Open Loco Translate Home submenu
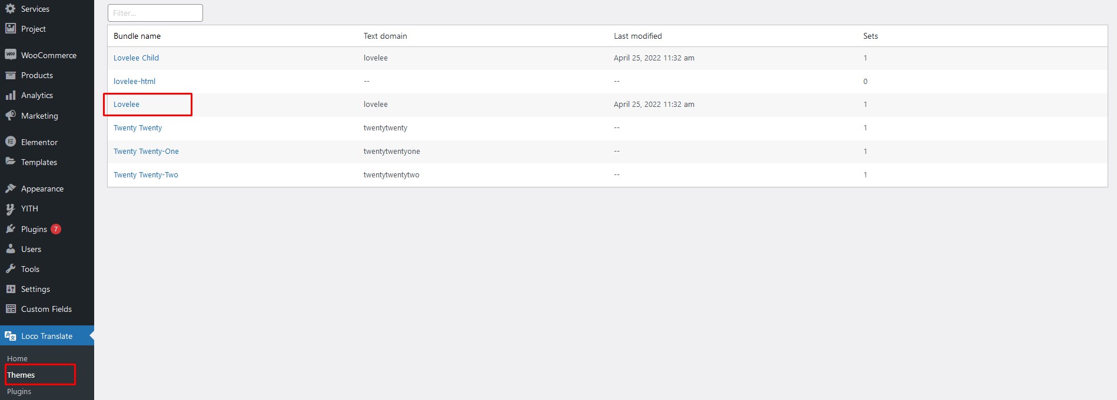Viewport: 1117px width, 400px height. (x=17, y=358)
